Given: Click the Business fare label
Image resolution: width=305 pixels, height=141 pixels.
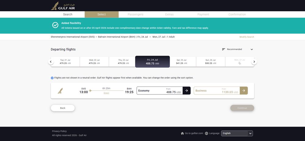Looking at the screenshot, I should (201, 91).
